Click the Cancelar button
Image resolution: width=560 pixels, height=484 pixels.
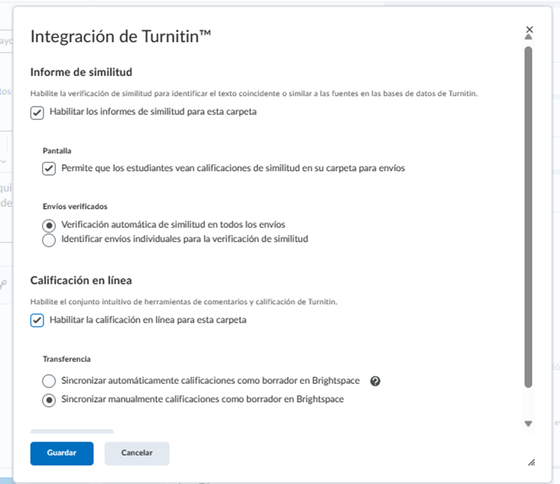pos(137,453)
